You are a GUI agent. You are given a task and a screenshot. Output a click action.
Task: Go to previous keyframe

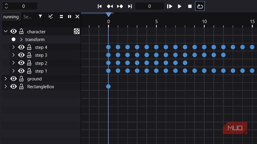pyautogui.click(x=110, y=6)
